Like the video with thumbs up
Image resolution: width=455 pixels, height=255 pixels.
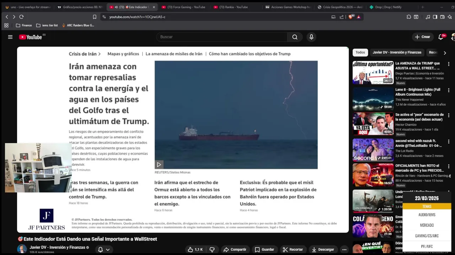[195, 249]
